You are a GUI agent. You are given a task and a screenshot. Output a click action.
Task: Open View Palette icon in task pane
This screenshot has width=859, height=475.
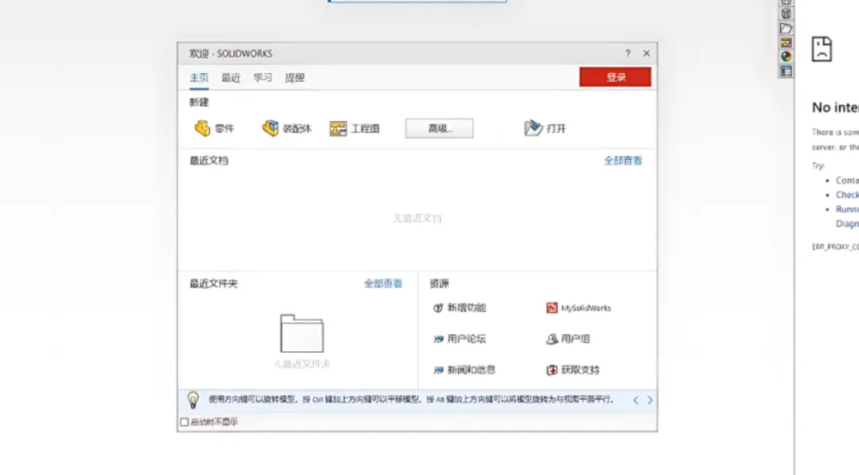pyautogui.click(x=786, y=43)
